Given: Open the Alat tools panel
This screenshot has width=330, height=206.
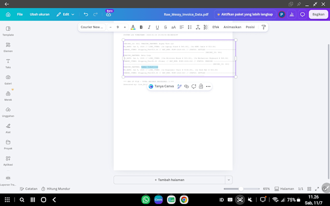Looking at the screenshot, I should pos(8,128).
